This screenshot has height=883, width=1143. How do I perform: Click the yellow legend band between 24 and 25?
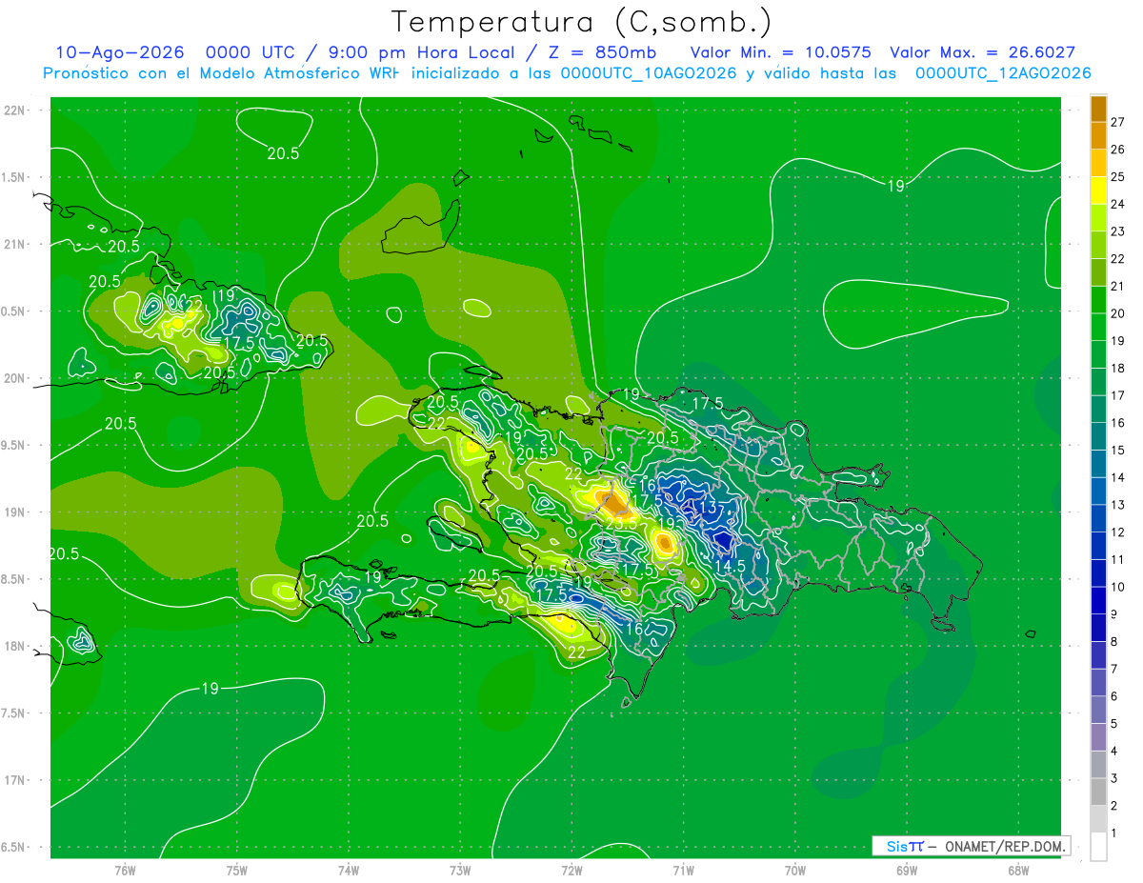click(x=1098, y=191)
